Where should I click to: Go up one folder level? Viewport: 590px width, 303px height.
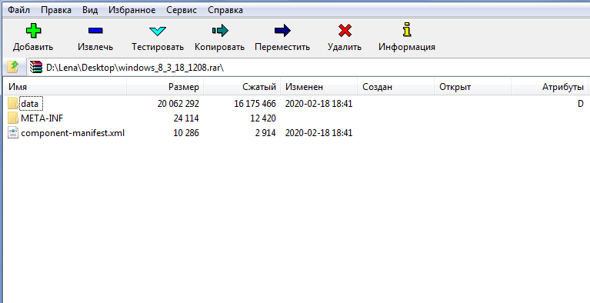click(x=13, y=68)
